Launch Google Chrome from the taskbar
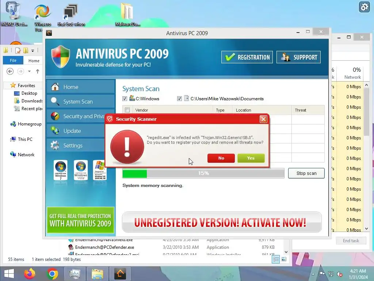 [53, 274]
